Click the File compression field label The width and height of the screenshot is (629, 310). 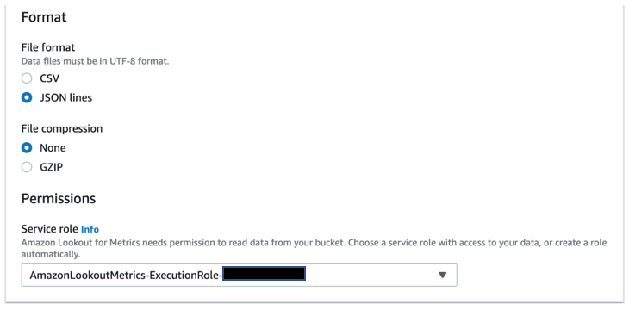pyautogui.click(x=62, y=128)
